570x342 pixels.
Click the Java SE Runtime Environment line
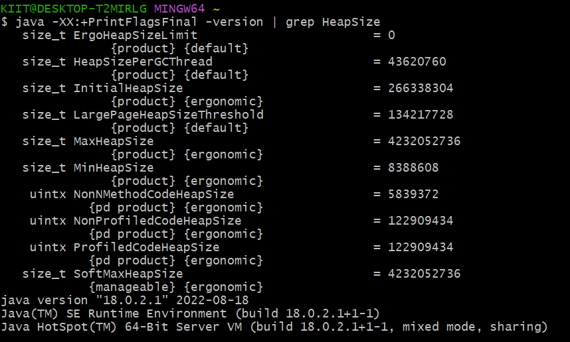[x=190, y=313]
